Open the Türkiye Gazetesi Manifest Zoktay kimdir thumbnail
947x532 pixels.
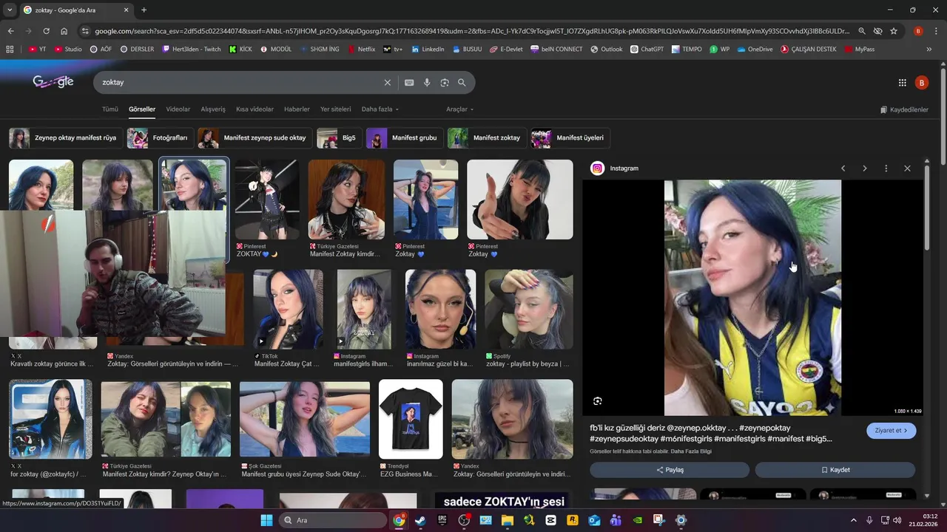346,199
